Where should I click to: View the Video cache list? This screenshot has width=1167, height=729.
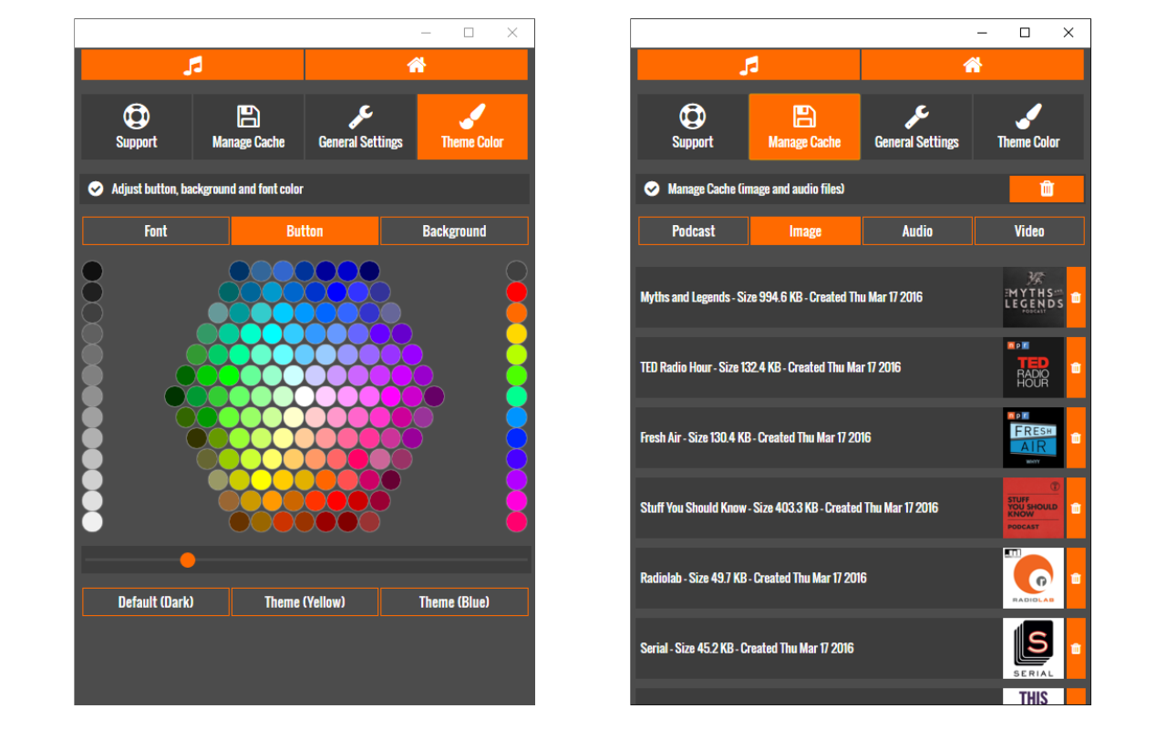point(1029,231)
